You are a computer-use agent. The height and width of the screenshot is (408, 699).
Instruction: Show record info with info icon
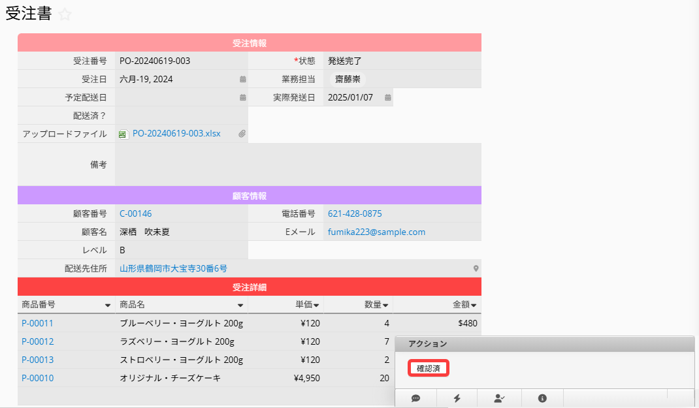pyautogui.click(x=542, y=398)
